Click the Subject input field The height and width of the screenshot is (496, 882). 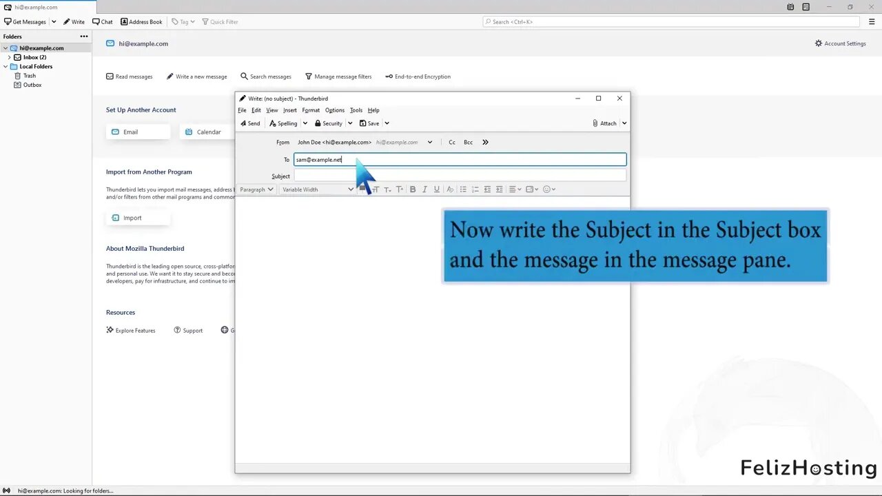(x=460, y=176)
